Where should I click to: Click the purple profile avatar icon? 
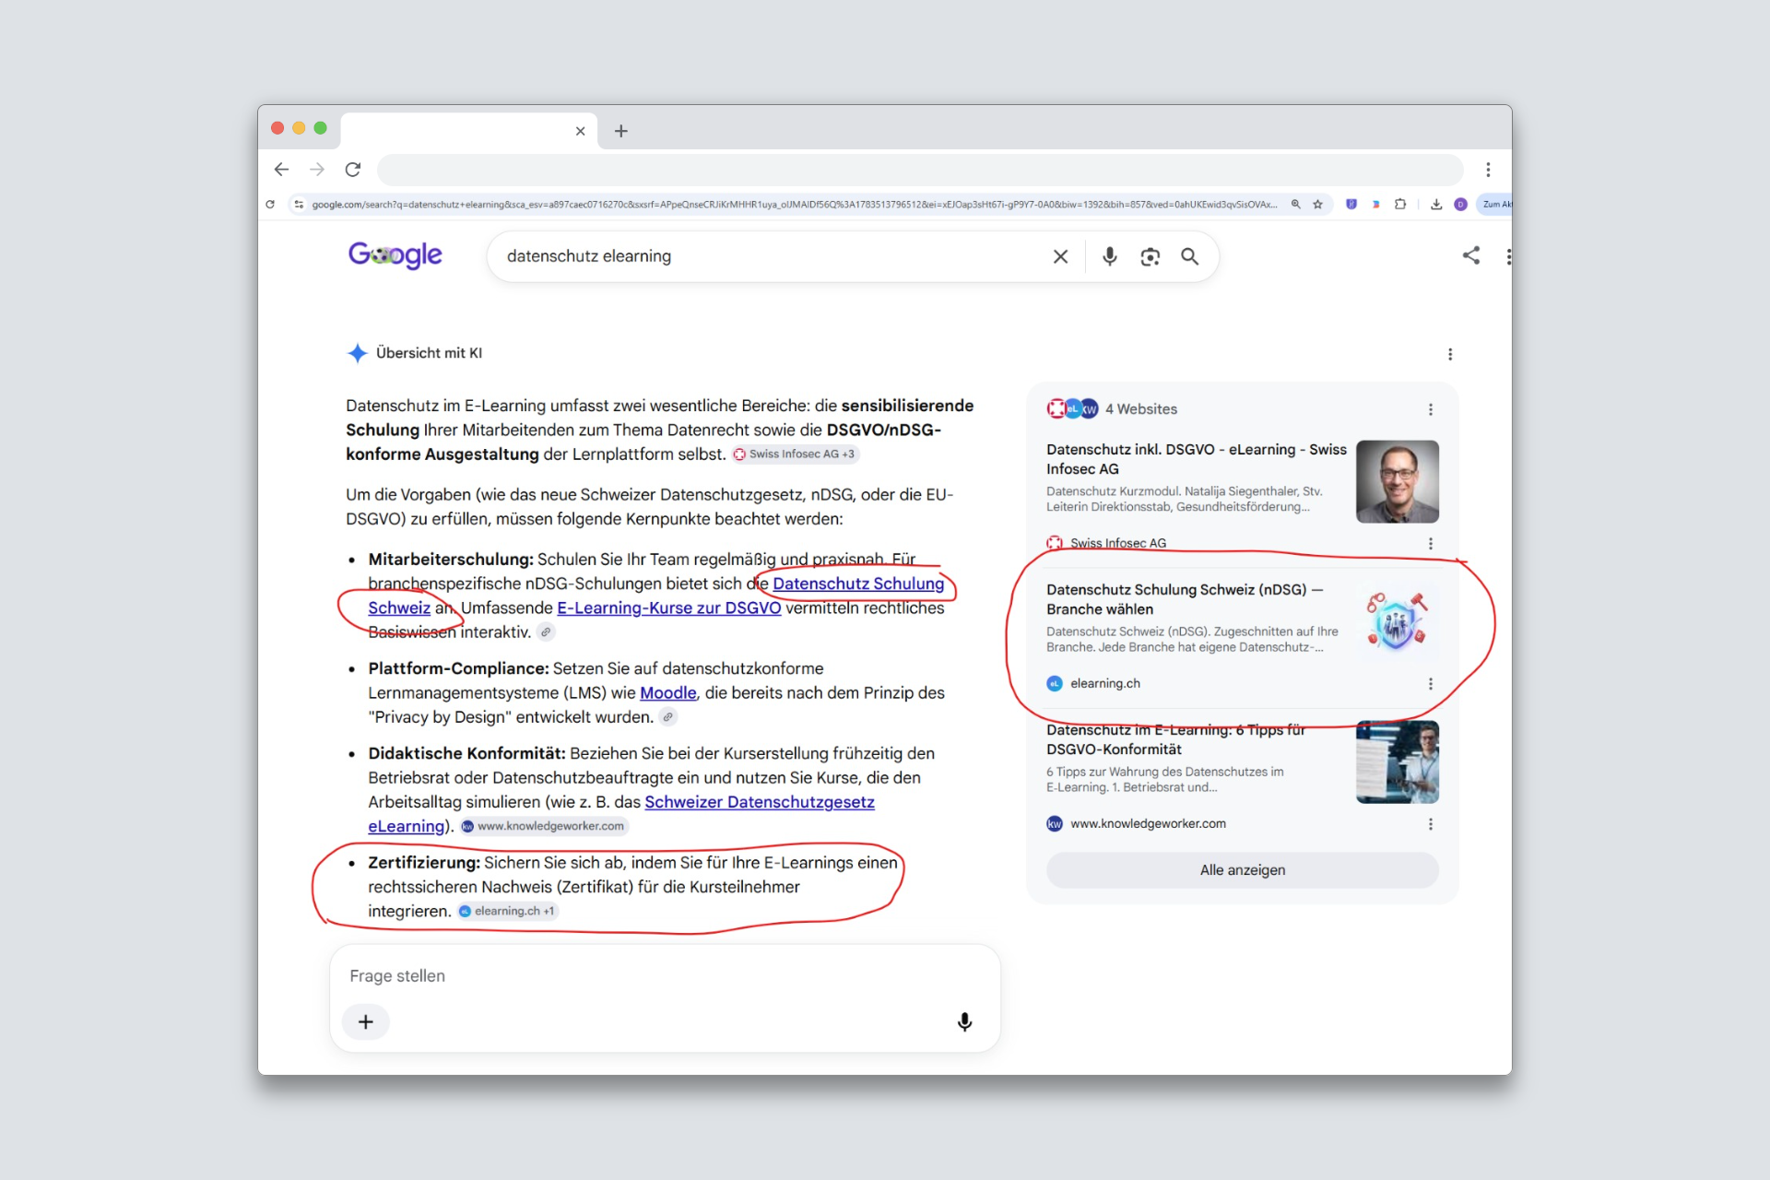(1460, 205)
